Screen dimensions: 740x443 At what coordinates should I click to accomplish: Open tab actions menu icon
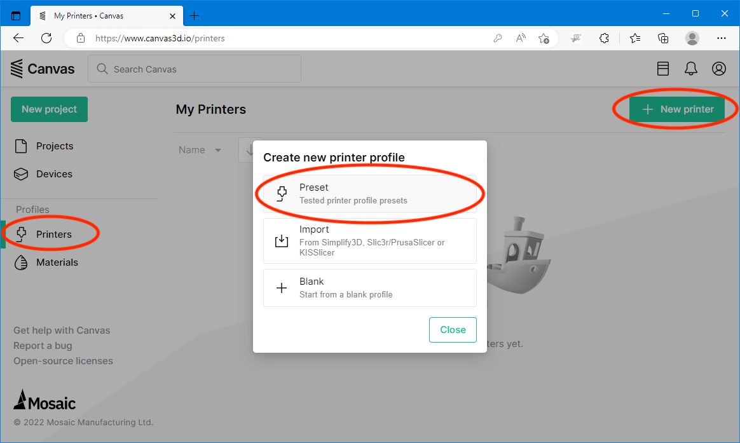point(16,15)
